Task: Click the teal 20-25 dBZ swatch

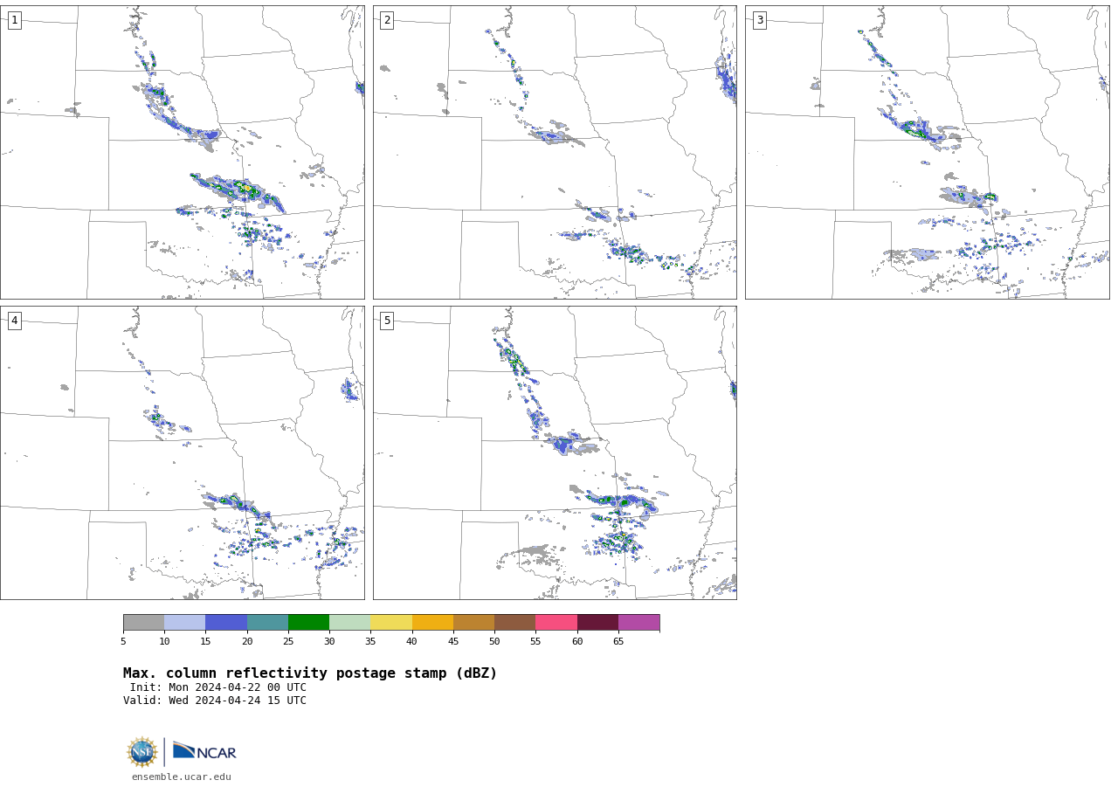Action: (x=267, y=623)
